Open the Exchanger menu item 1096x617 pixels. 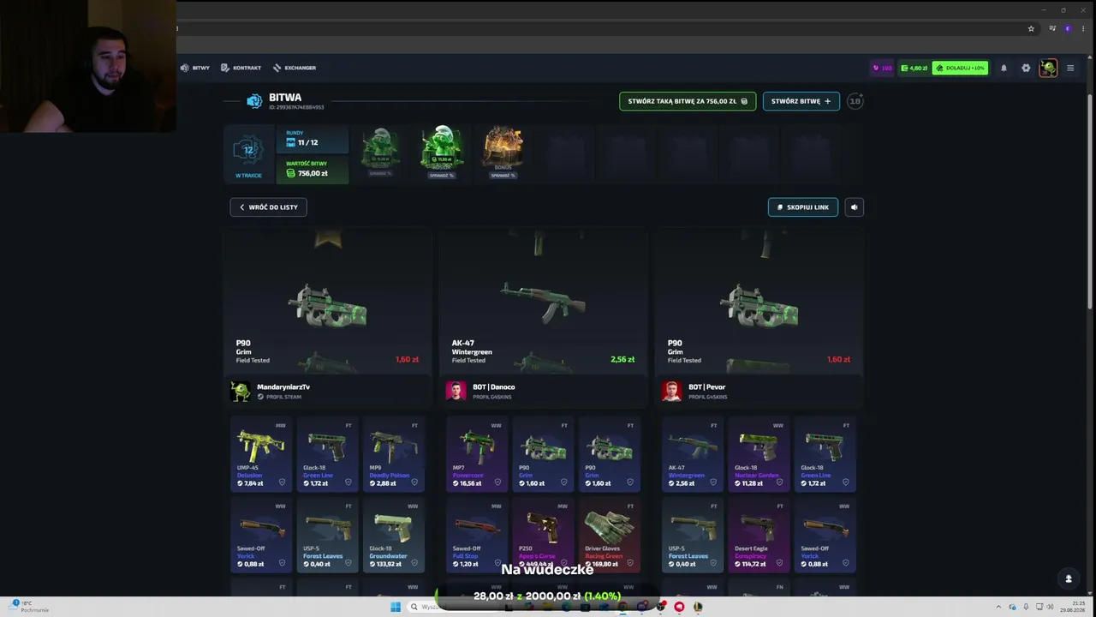295,68
